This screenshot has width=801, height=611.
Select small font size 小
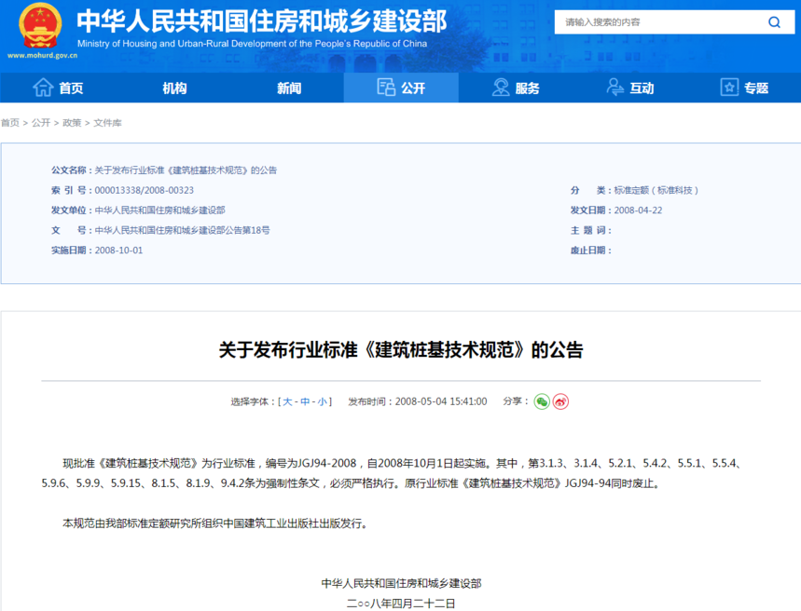point(323,401)
